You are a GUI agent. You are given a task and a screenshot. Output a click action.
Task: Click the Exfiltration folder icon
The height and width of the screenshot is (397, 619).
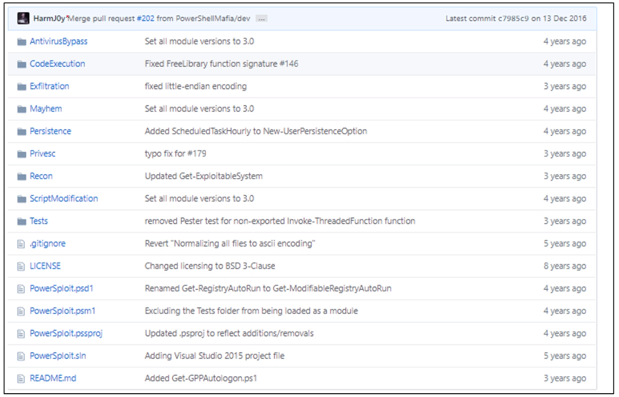(x=22, y=87)
